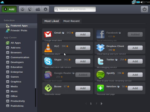This screenshot has height=112, width=150.
Task: Add the VLC app
Action: click(83, 48)
